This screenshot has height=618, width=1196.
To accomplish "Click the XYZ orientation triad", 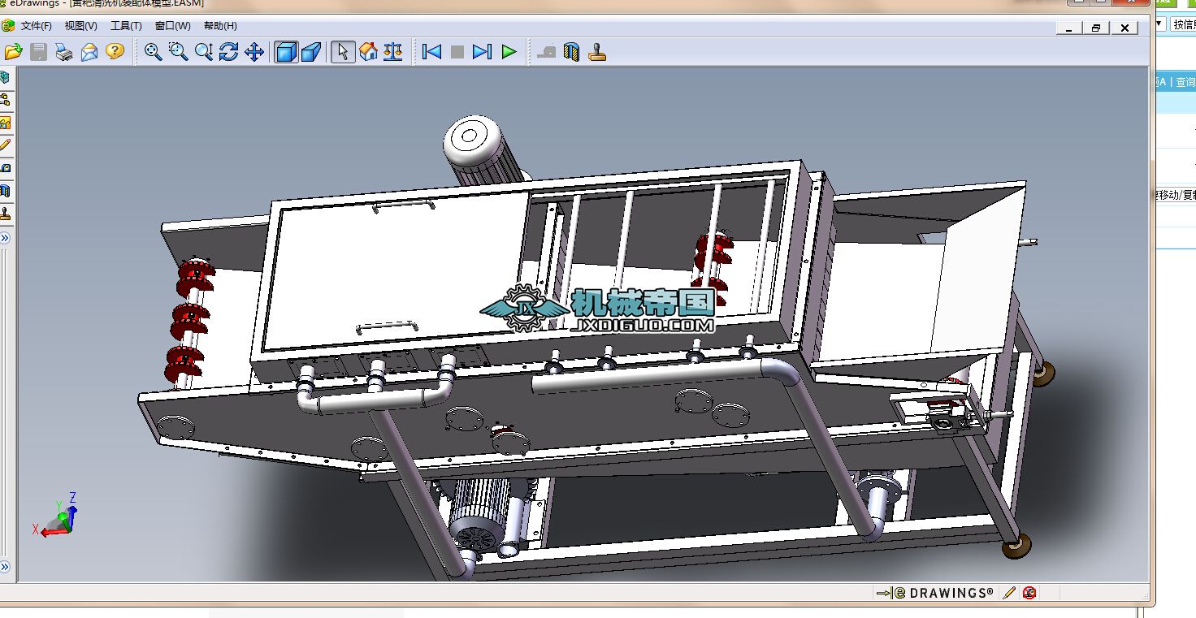I will [x=55, y=515].
